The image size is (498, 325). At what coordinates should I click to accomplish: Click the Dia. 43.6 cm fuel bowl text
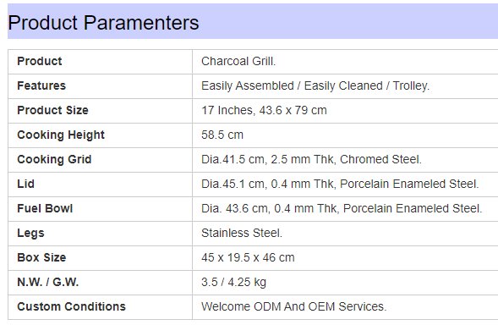tap(342, 208)
